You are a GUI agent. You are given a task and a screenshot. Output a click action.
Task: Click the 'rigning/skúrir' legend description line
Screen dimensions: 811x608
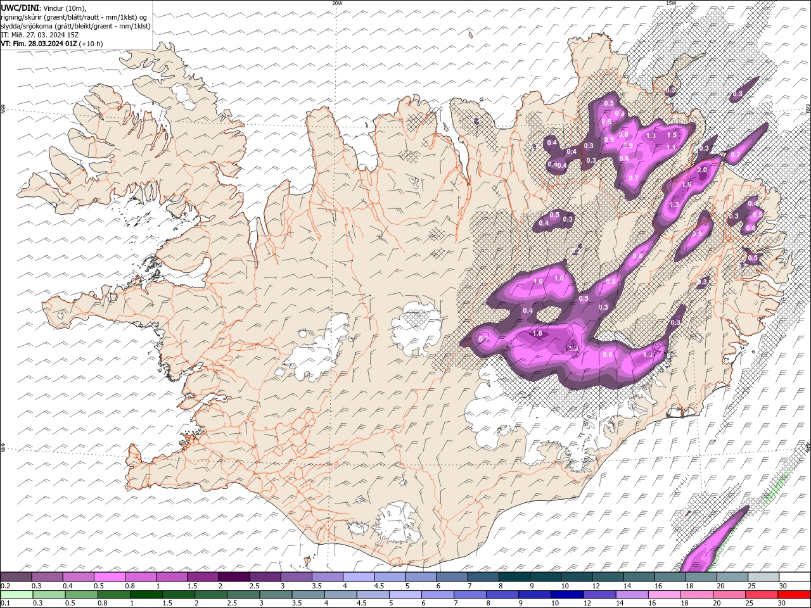click(73, 17)
